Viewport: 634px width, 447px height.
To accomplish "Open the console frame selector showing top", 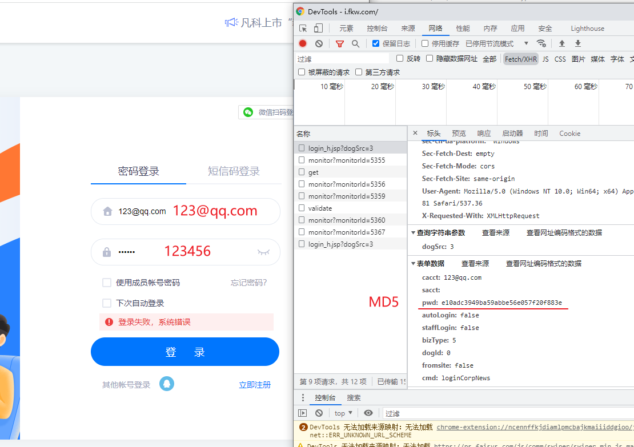I will pos(343,413).
